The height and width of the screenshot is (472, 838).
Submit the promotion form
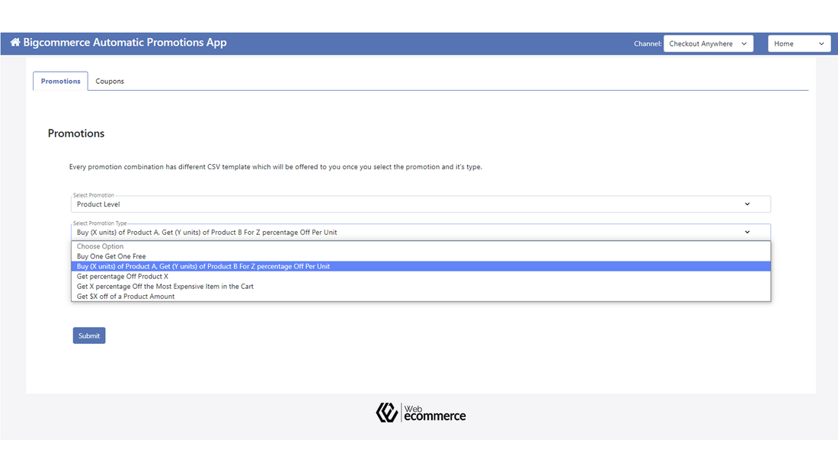(x=88, y=336)
